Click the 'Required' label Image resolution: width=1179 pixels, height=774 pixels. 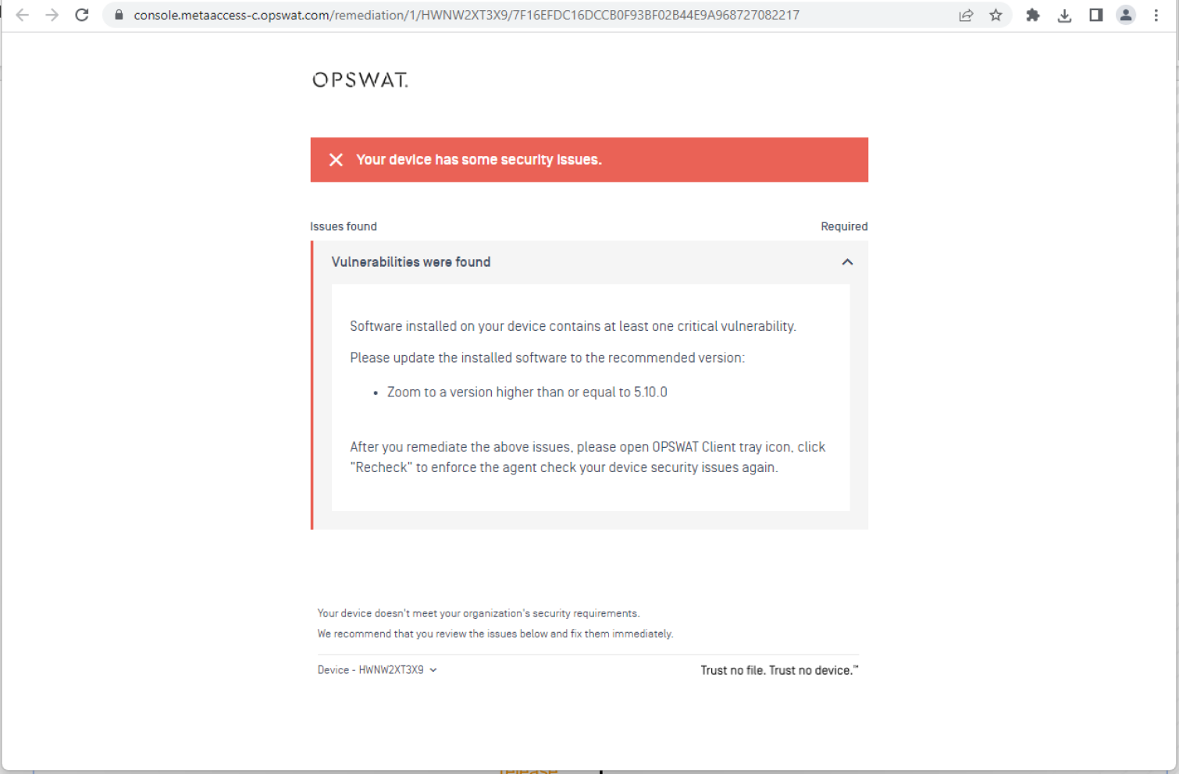844,226
